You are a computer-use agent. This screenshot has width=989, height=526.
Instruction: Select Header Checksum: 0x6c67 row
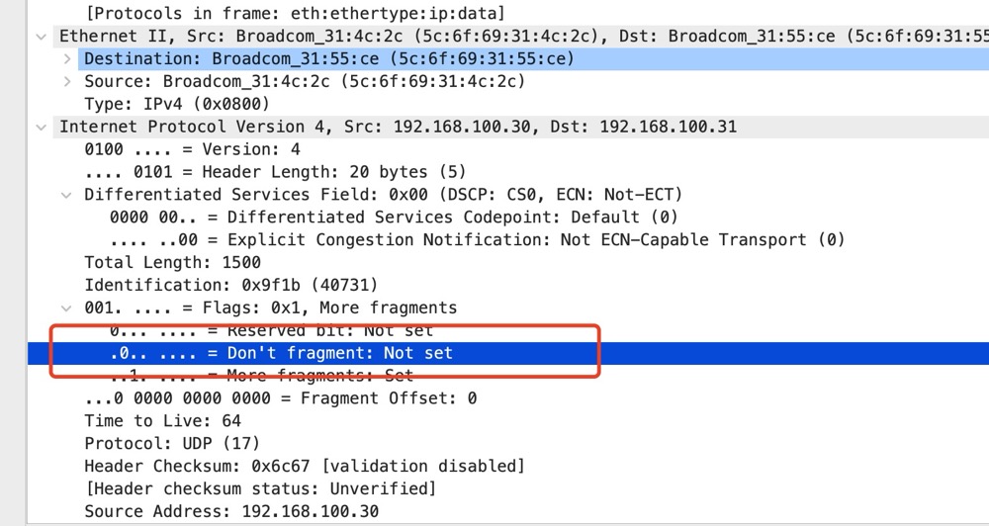pos(304,466)
